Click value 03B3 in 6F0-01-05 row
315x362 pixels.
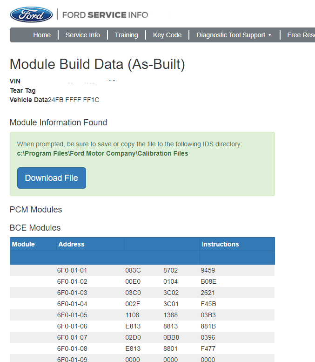pyautogui.click(x=208, y=315)
